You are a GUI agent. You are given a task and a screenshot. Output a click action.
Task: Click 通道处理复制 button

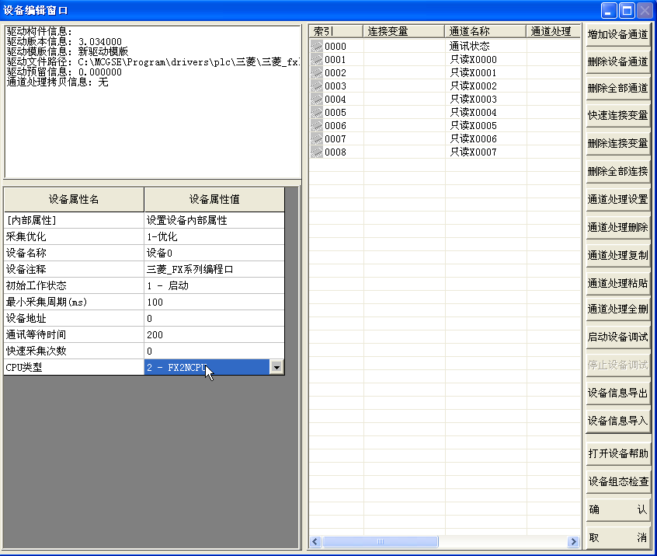(617, 255)
